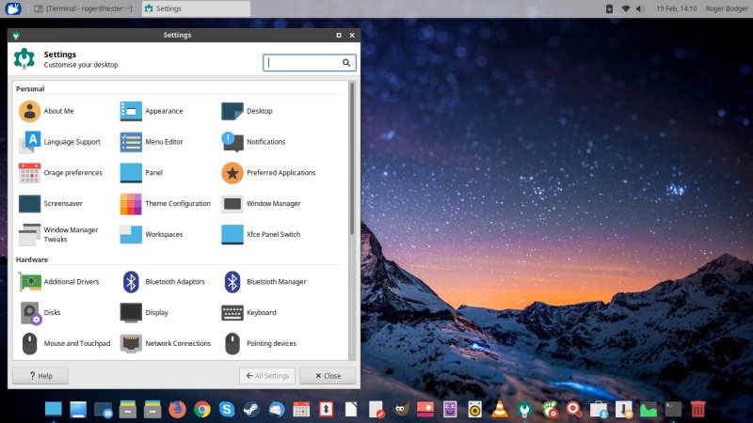The width and height of the screenshot is (753, 423).
Task: Launch Firefox from the dock
Action: (178, 409)
